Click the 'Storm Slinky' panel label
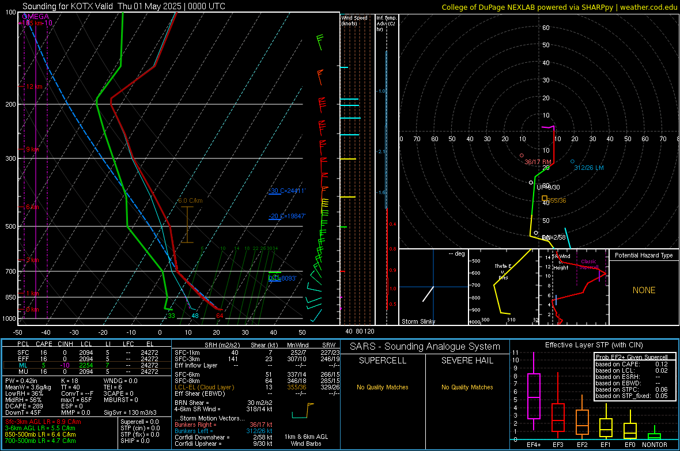 (418, 321)
